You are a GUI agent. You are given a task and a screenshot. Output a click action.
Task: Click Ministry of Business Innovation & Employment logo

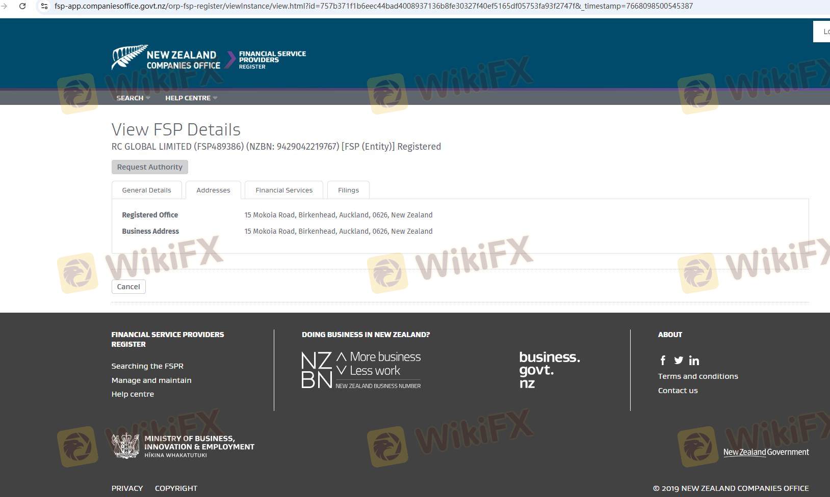[x=183, y=446]
